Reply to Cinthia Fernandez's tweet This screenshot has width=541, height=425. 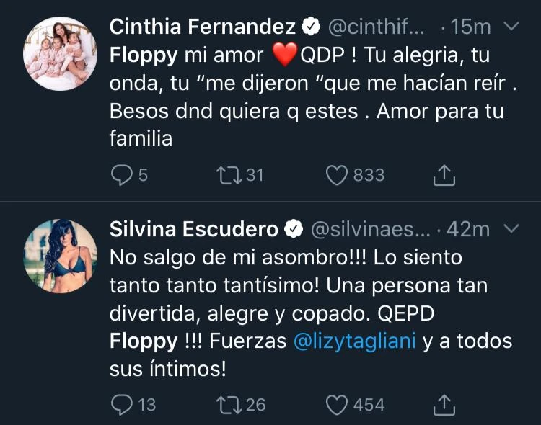click(122, 175)
